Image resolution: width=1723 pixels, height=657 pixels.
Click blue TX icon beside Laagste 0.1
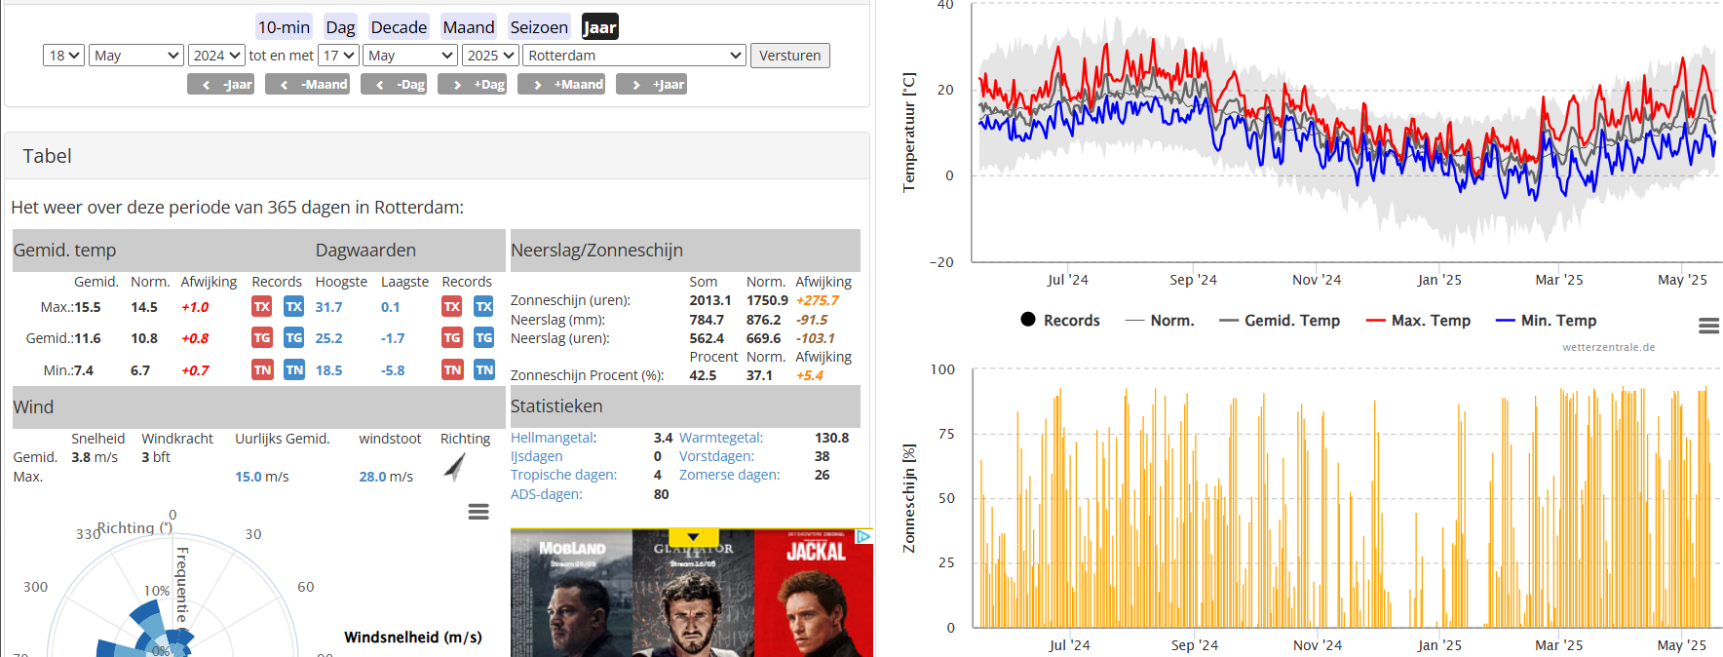(483, 307)
